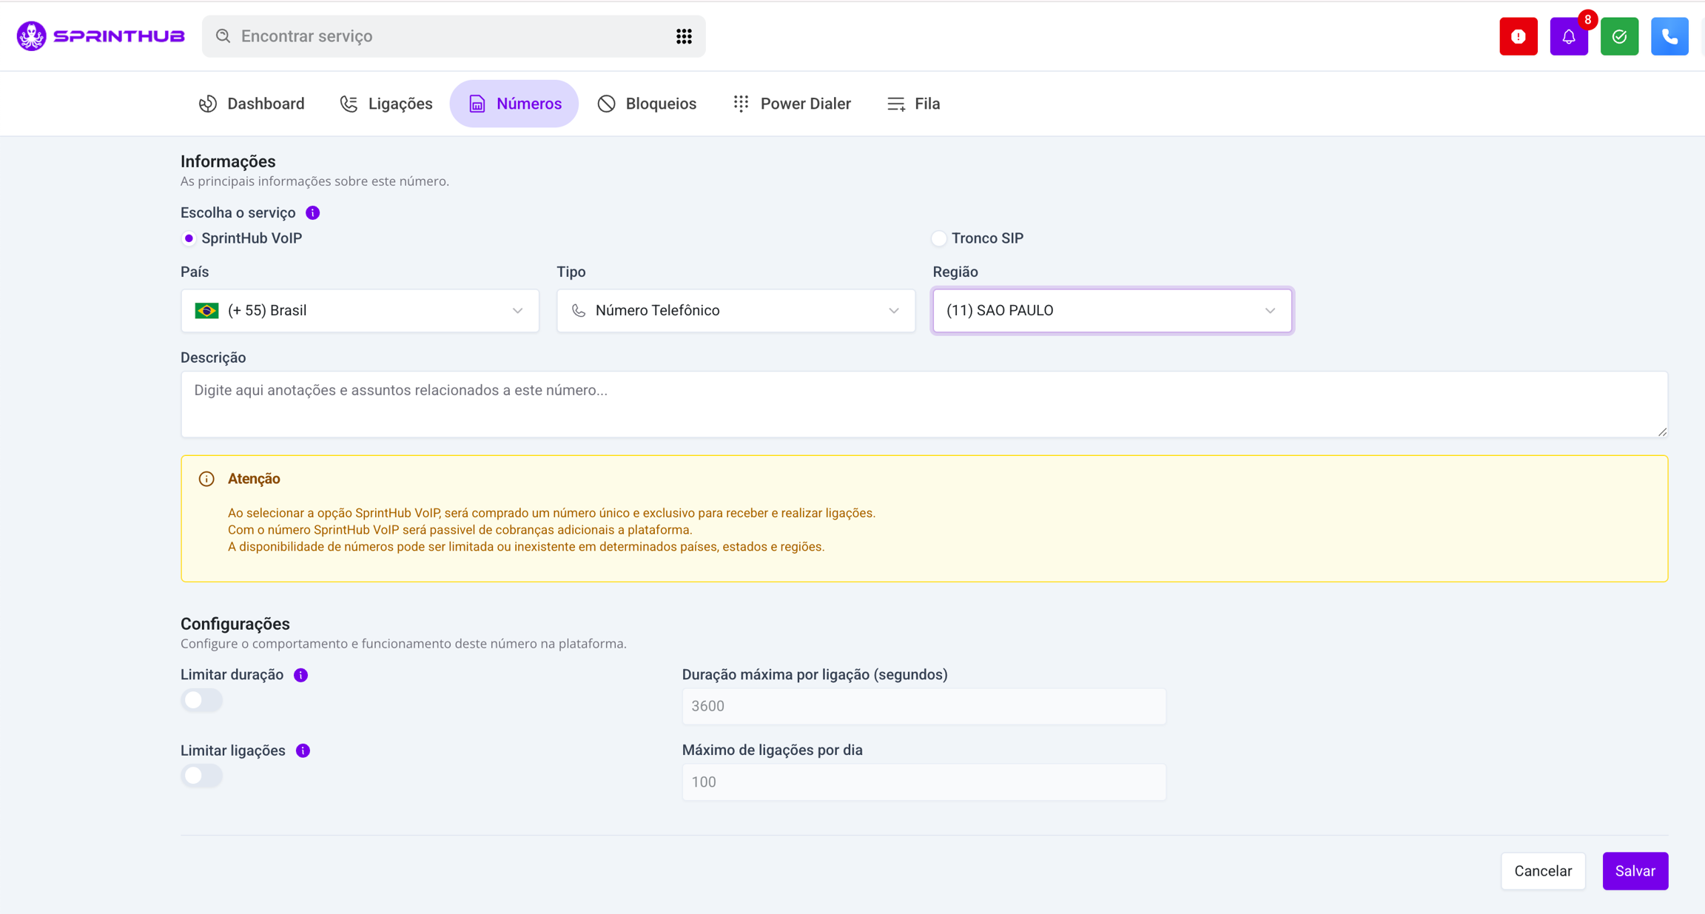Open the apps grid icon in search bar
This screenshot has height=914, width=1705.
coord(684,36)
